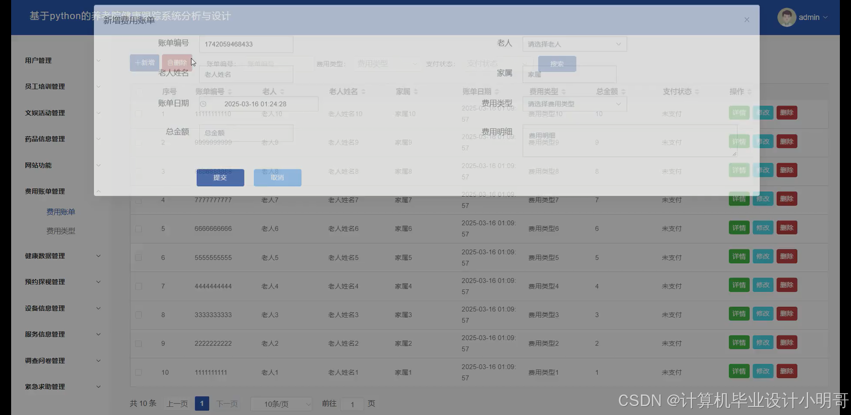
Task: Check the row checkbox for 老人6
Action: point(138,229)
